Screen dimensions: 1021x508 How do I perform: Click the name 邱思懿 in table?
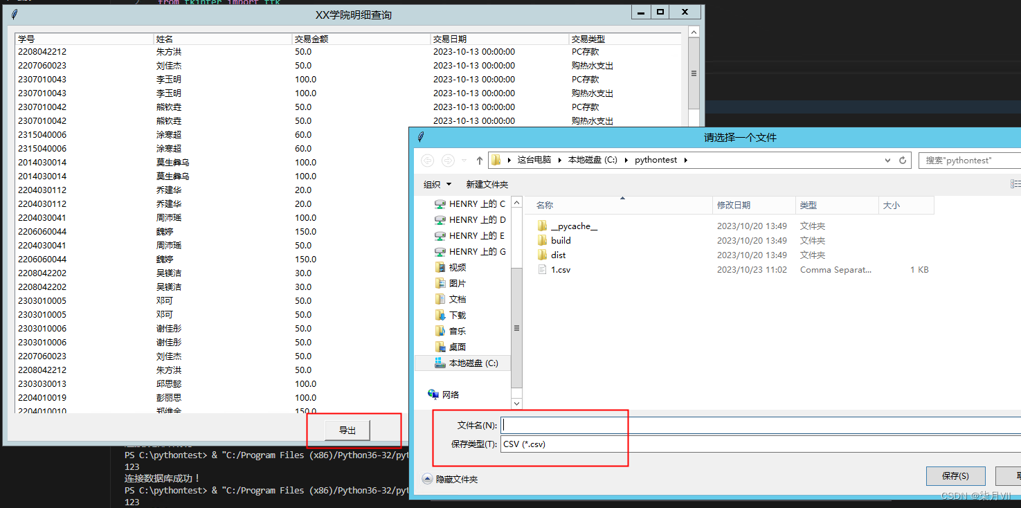[x=169, y=384]
